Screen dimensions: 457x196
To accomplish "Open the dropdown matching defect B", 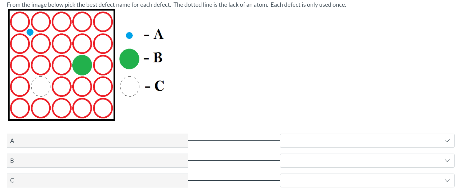I will click(367, 160).
